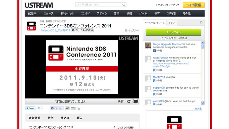Click the USTREAM watermark in player
229x129 pixels.
[128, 38]
